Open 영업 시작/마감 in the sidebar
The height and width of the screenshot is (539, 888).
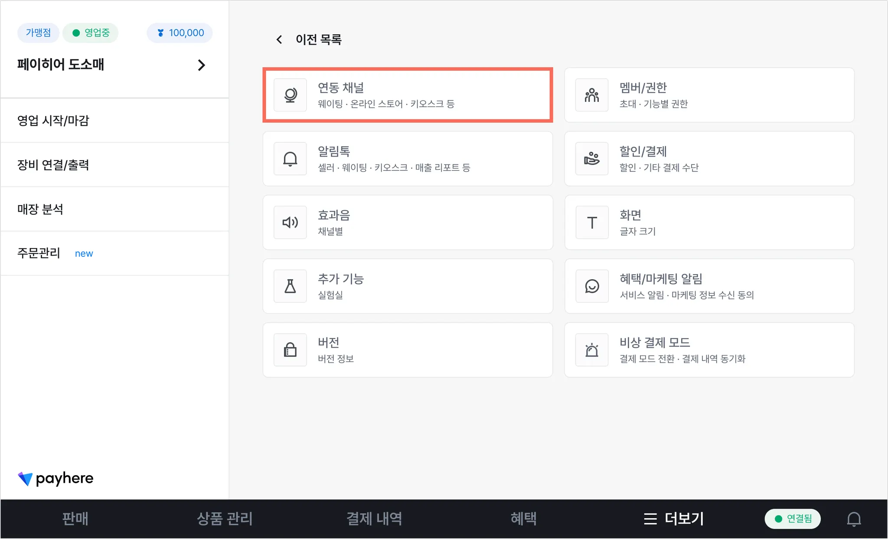53,121
